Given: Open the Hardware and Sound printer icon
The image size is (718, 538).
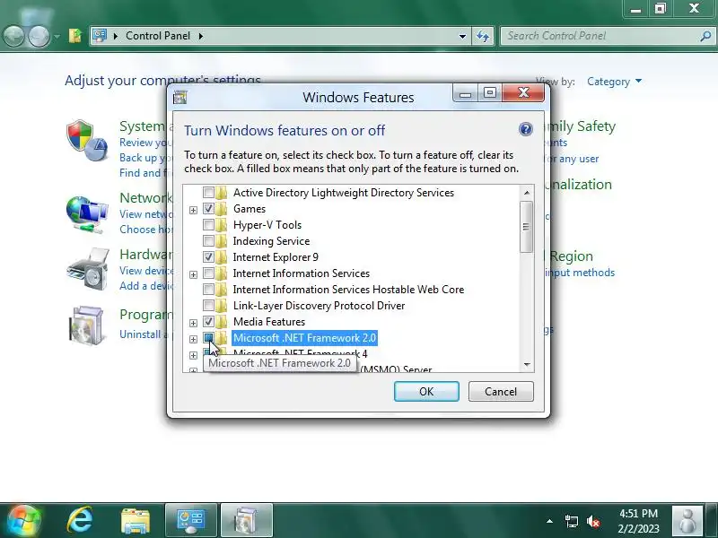Looking at the screenshot, I should [x=88, y=270].
